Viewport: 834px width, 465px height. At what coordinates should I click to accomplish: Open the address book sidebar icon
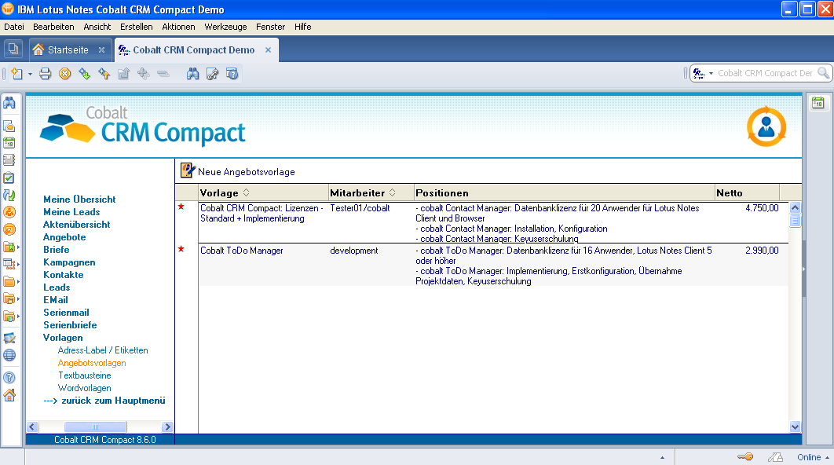[9, 159]
